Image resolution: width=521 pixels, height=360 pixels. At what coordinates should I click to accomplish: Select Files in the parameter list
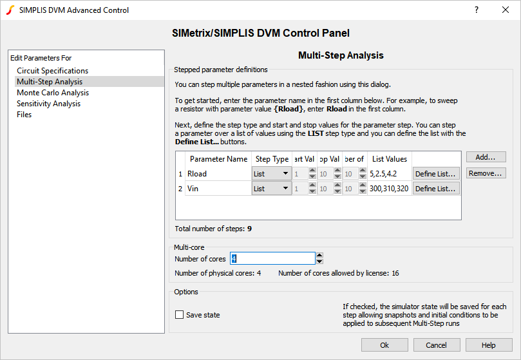24,115
